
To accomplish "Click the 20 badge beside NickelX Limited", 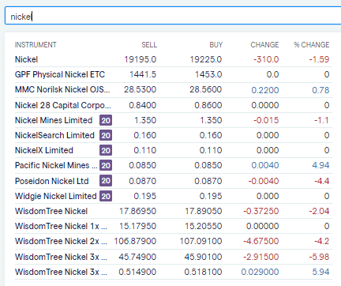I will point(106,150).
